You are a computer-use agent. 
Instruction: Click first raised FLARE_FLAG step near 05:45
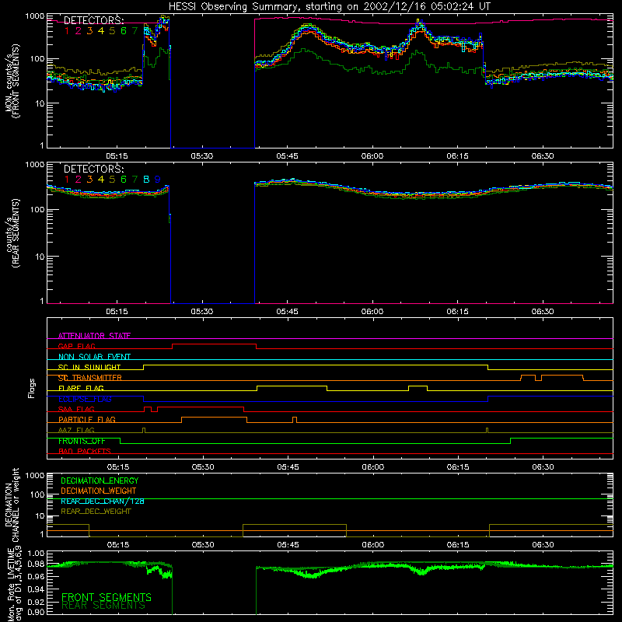(292, 386)
